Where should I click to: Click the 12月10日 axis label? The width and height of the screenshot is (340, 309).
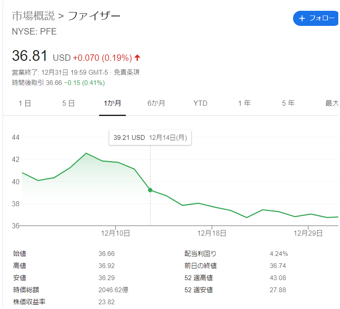click(x=115, y=233)
